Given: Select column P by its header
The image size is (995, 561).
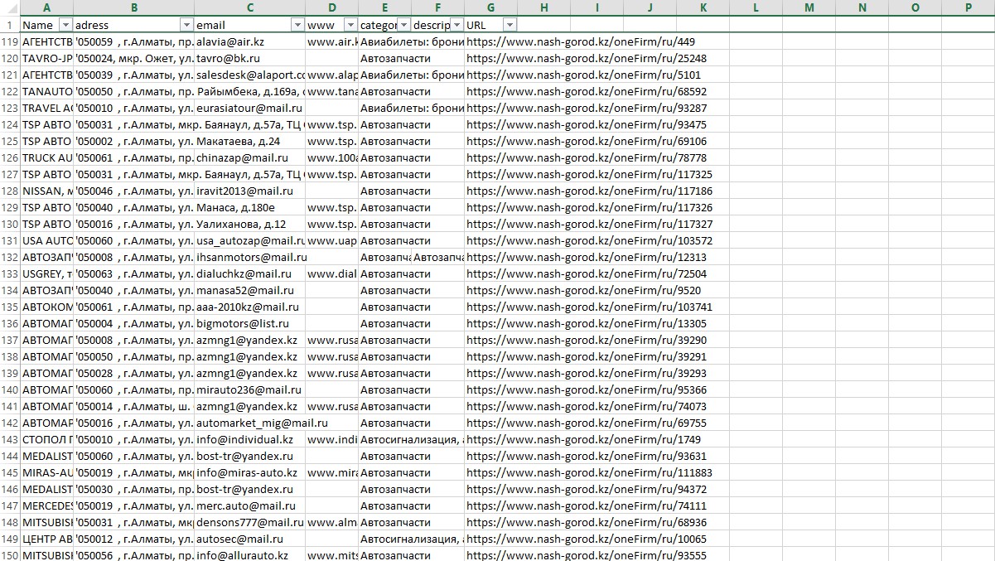Looking at the screenshot, I should coord(968,7).
